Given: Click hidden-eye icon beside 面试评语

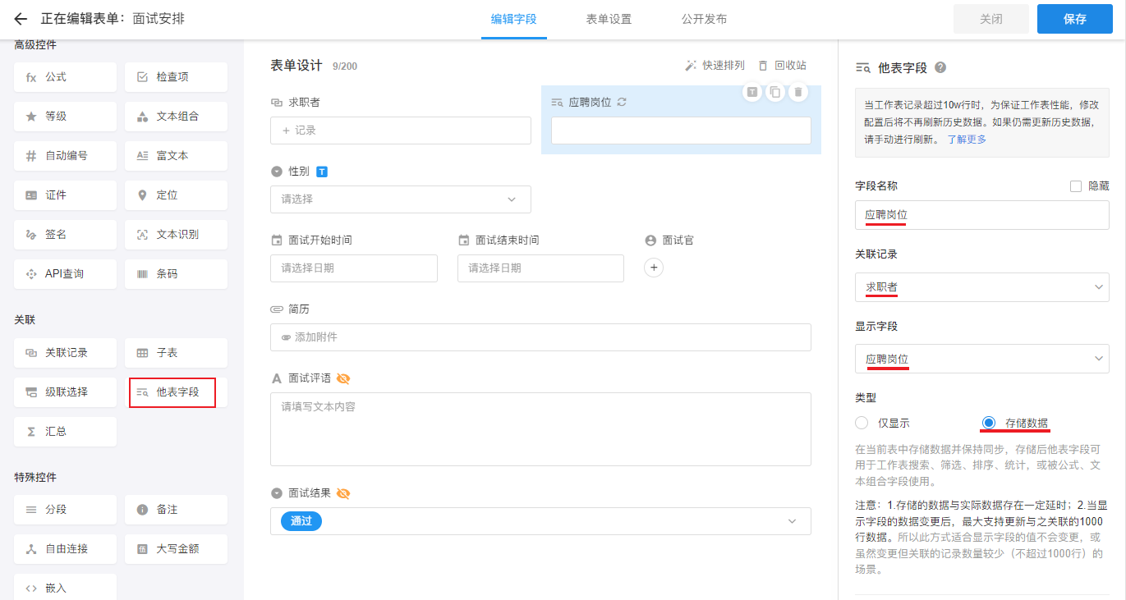Looking at the screenshot, I should point(343,378).
